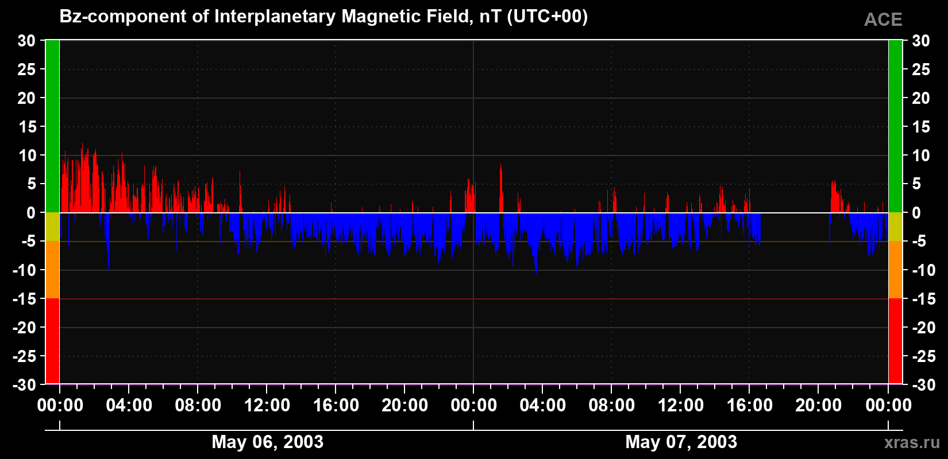Image resolution: width=948 pixels, height=459 pixels.
Task: Click the red band on the right scale
Action: coord(895,341)
